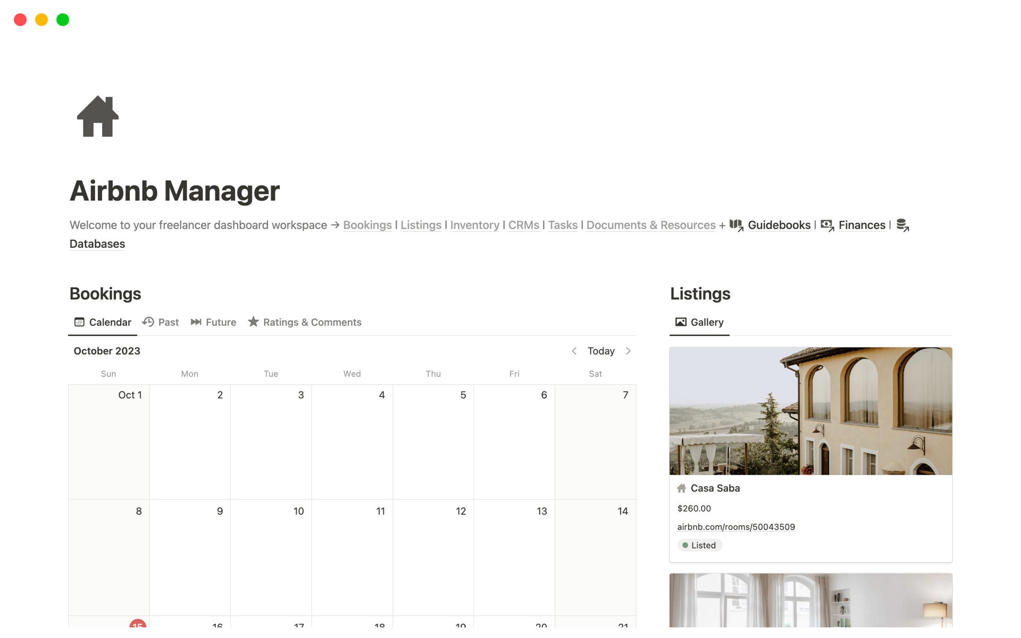The image size is (1021, 638).
Task: Open the Documents & Resources link
Action: [x=650, y=225]
